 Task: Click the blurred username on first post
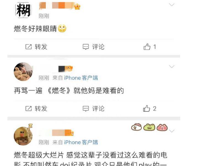click(56, 6)
